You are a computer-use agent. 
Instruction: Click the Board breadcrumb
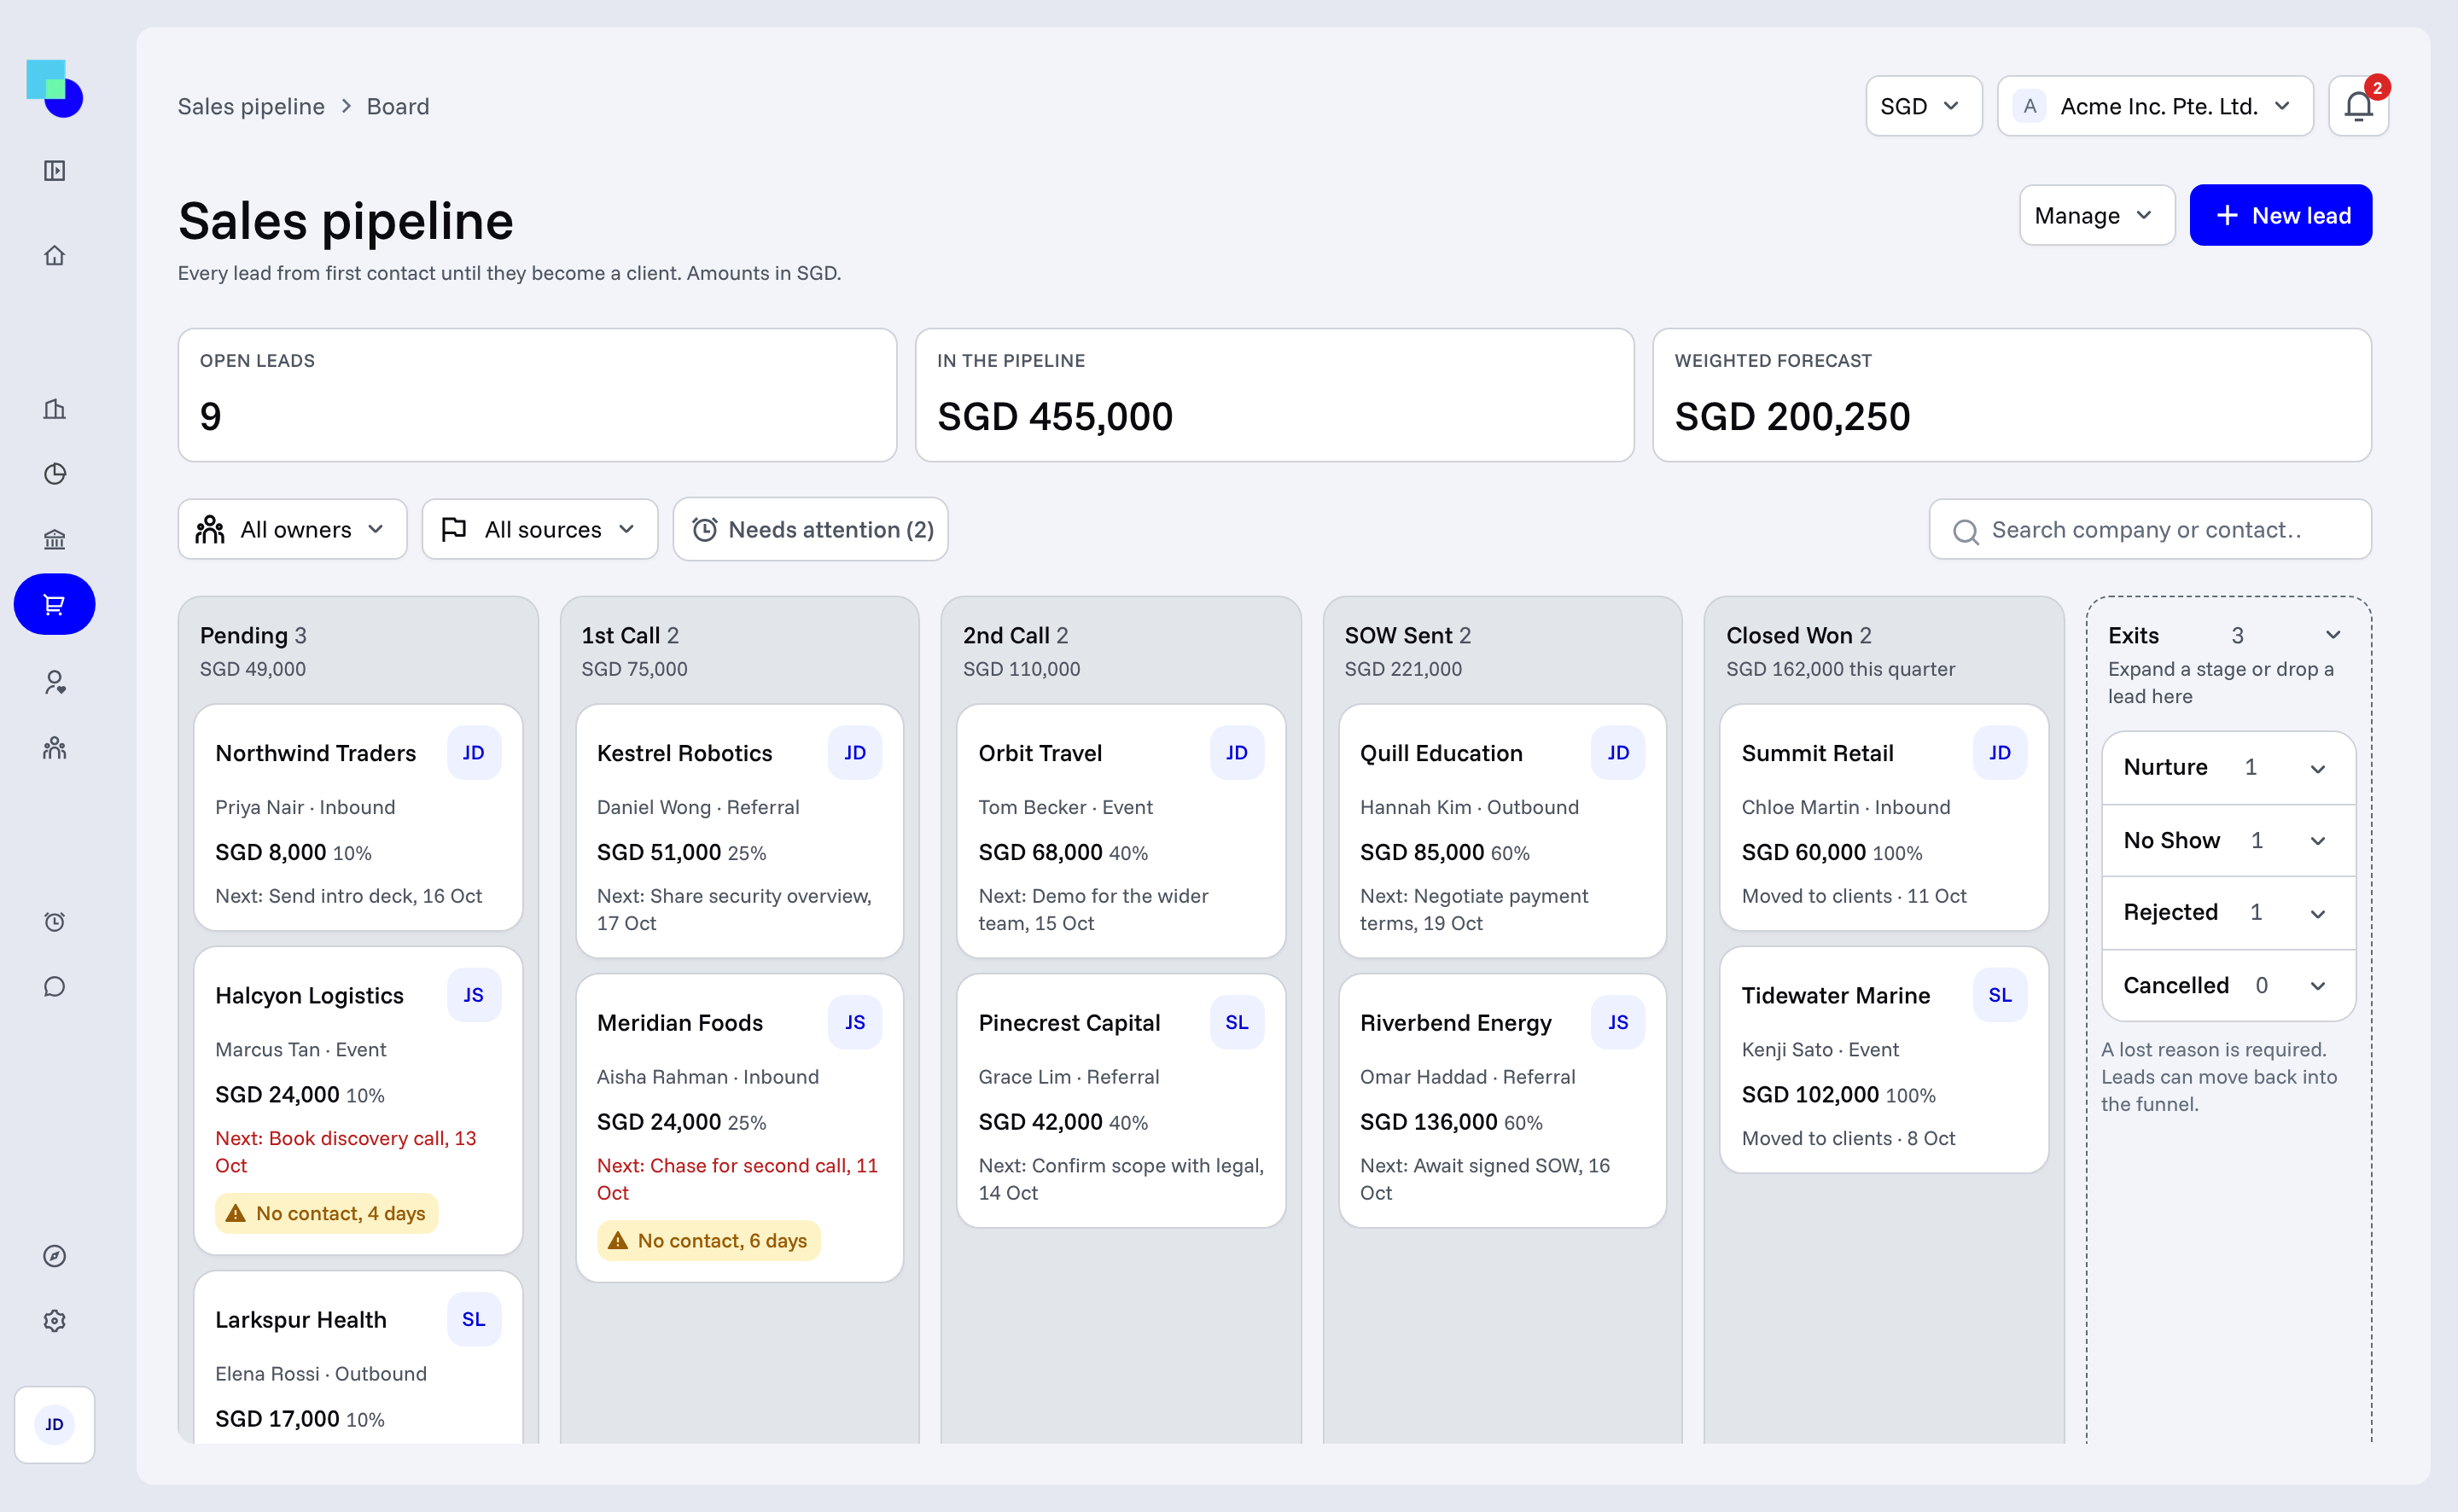pos(398,106)
